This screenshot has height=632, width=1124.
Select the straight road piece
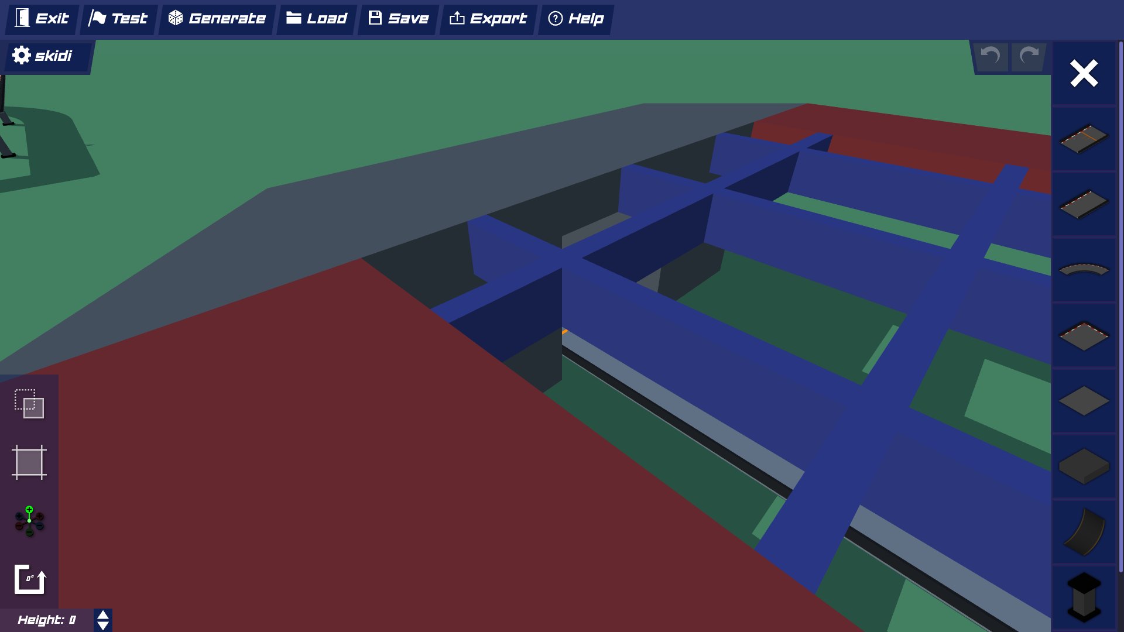(x=1084, y=204)
